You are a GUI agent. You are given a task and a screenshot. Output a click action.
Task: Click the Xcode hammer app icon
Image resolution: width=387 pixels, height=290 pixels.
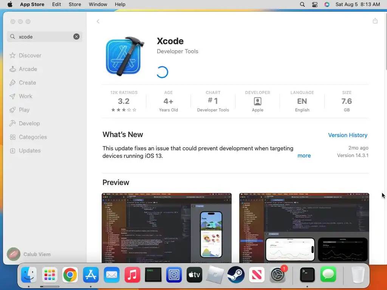pyautogui.click(x=125, y=56)
